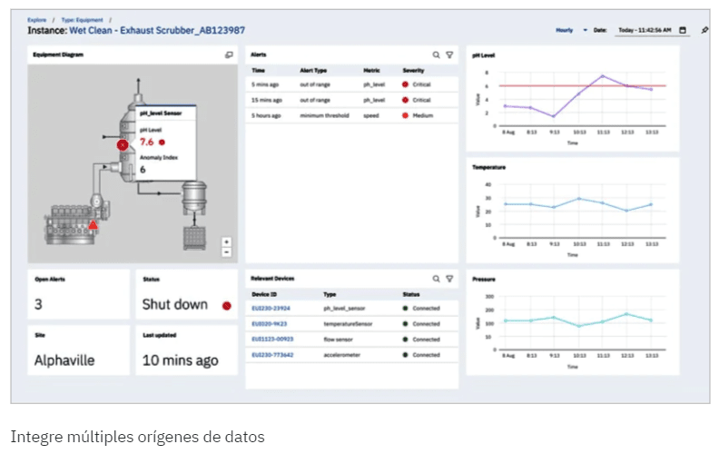
Task: Select the 5 hours ago speed alert
Action: [x=351, y=115]
